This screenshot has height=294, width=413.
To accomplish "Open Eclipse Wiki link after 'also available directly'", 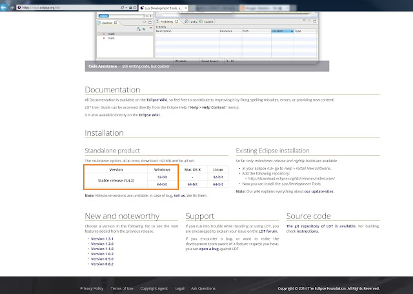I will click(x=149, y=115).
